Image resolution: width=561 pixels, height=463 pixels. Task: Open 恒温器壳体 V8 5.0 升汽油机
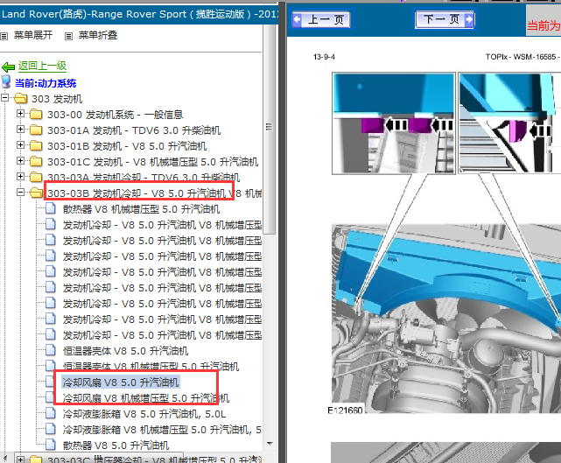point(125,351)
